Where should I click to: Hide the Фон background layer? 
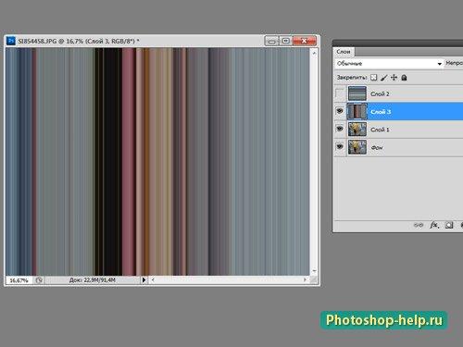pyautogui.click(x=340, y=146)
